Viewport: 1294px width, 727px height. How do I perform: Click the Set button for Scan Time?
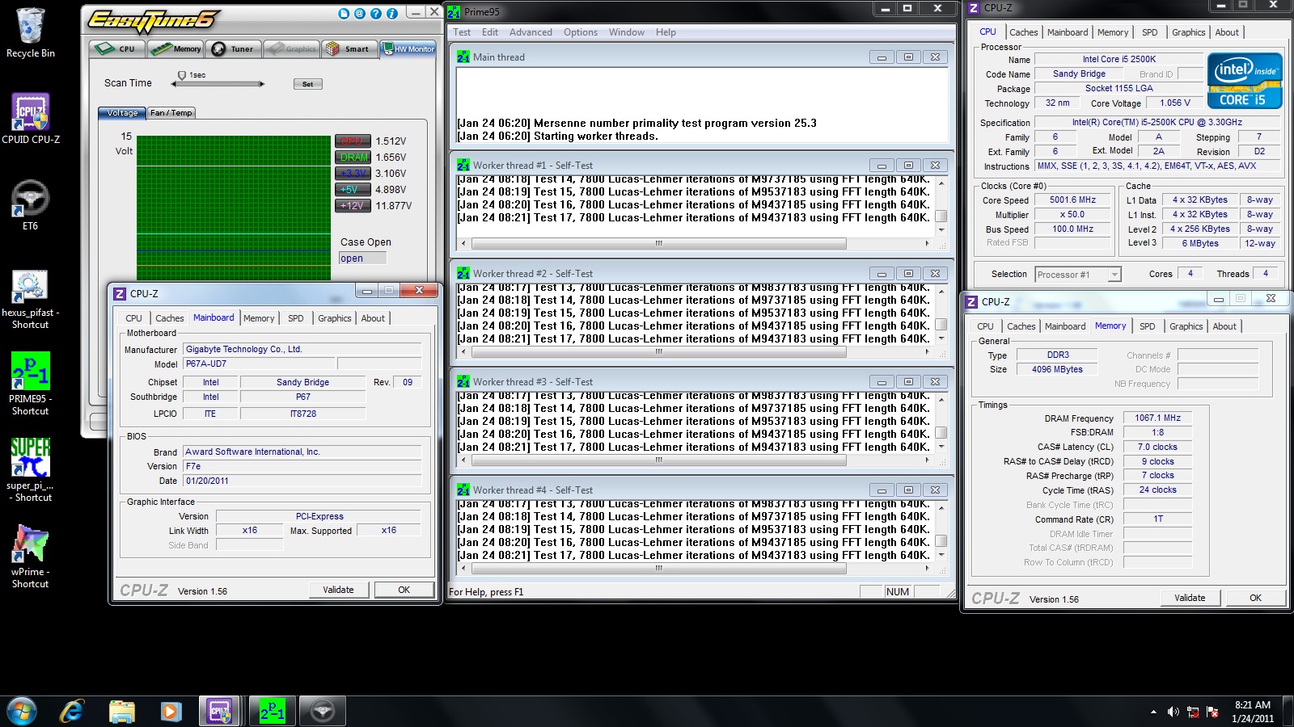click(307, 84)
